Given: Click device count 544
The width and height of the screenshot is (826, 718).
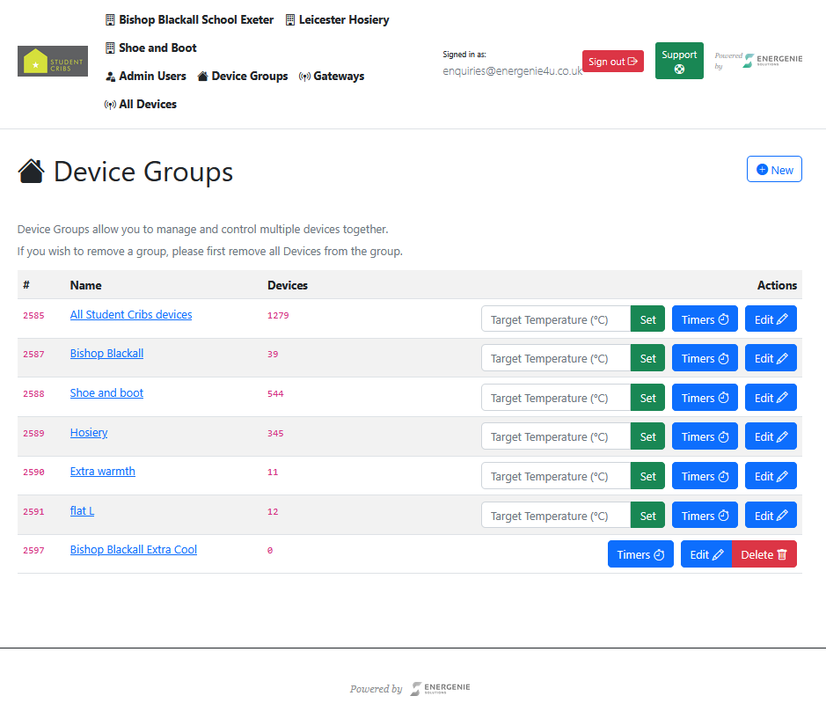Looking at the screenshot, I should 275,394.
